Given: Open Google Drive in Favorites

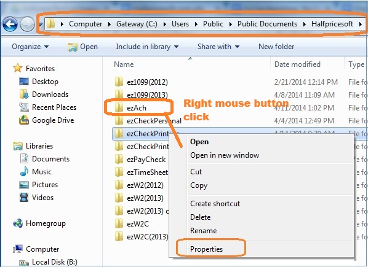Looking at the screenshot, I should point(53,120).
